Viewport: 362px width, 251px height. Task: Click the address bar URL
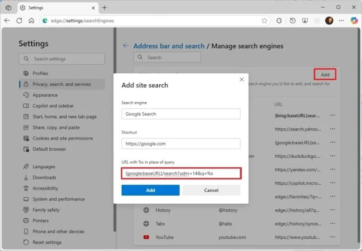pos(82,21)
